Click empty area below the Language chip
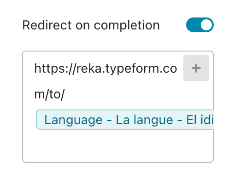Viewport: 234px width, 172px height. 118,146
